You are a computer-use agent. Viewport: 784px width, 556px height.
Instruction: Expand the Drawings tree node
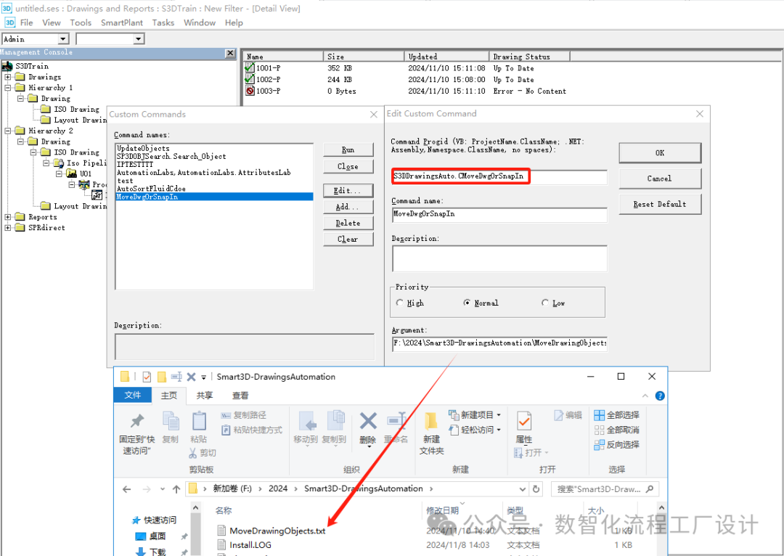(8, 77)
